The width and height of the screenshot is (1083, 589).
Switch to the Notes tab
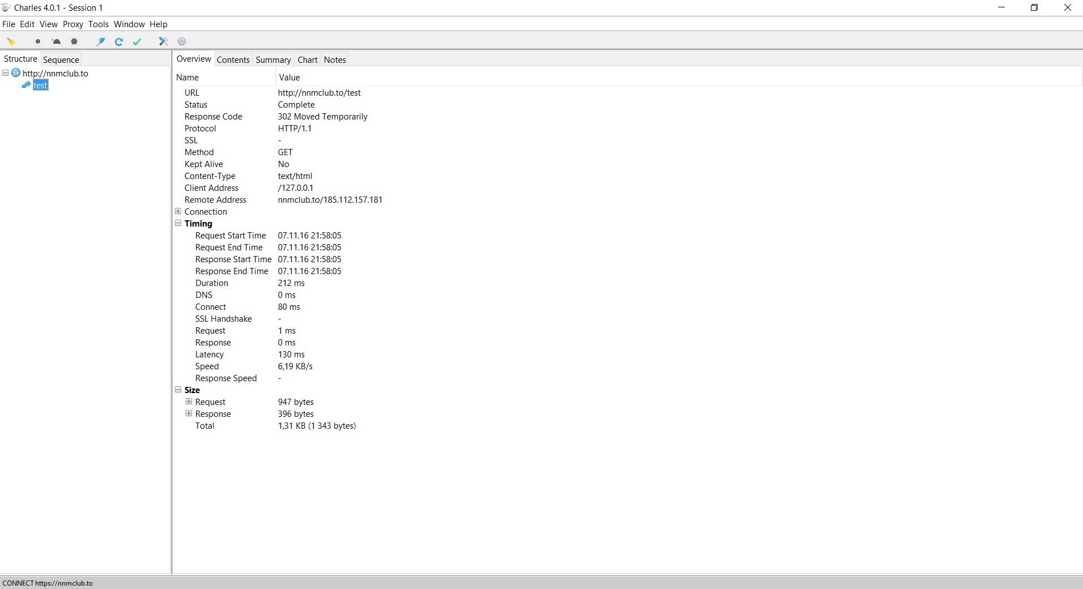(x=335, y=59)
